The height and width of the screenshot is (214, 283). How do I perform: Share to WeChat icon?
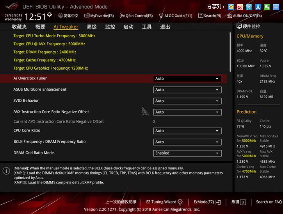[x=267, y=7]
